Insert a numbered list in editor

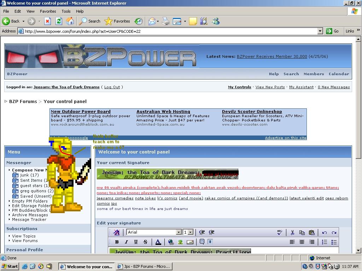tap(325, 242)
